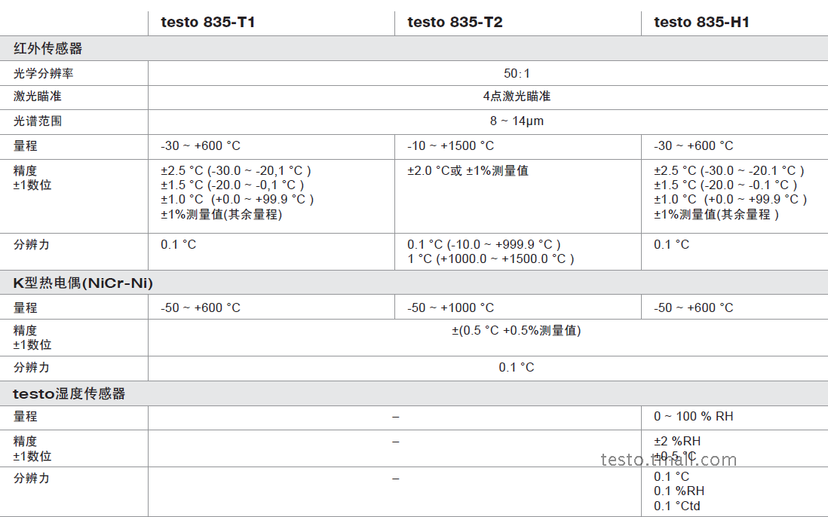Click the testo 835-H1 column header

click(x=701, y=22)
